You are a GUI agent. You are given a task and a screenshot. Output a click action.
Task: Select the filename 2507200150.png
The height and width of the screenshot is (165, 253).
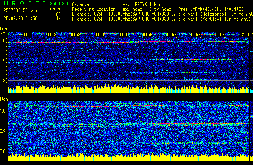tap(21, 10)
